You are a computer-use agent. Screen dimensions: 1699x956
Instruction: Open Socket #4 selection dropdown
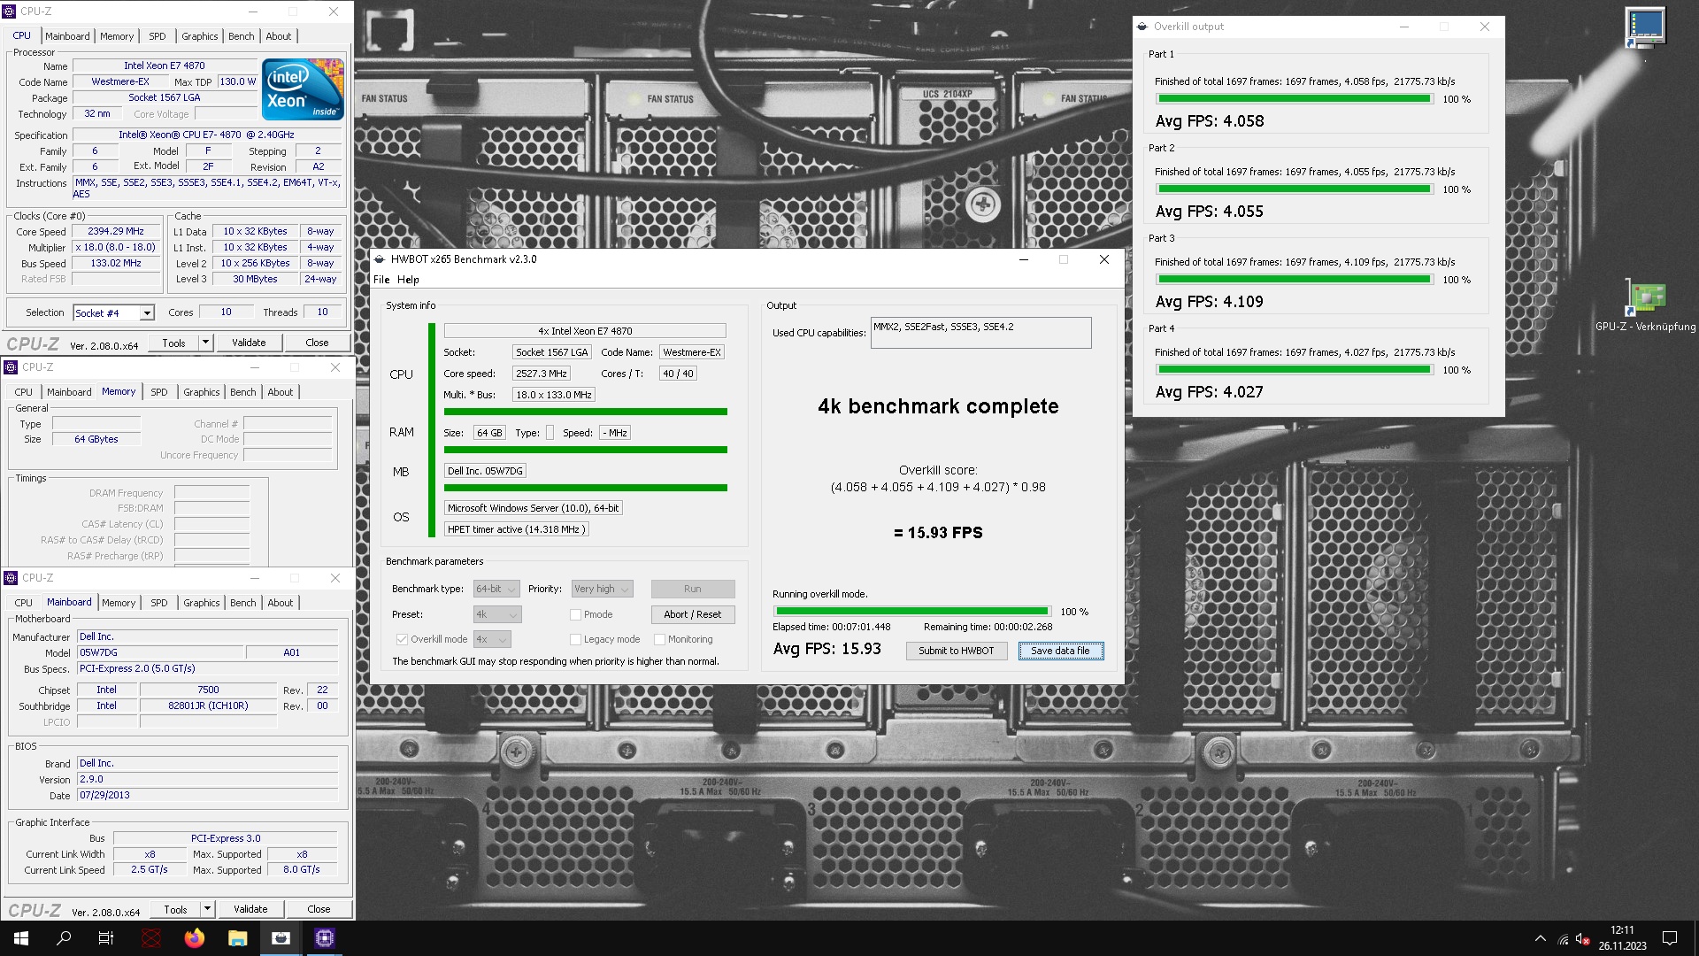[113, 312]
